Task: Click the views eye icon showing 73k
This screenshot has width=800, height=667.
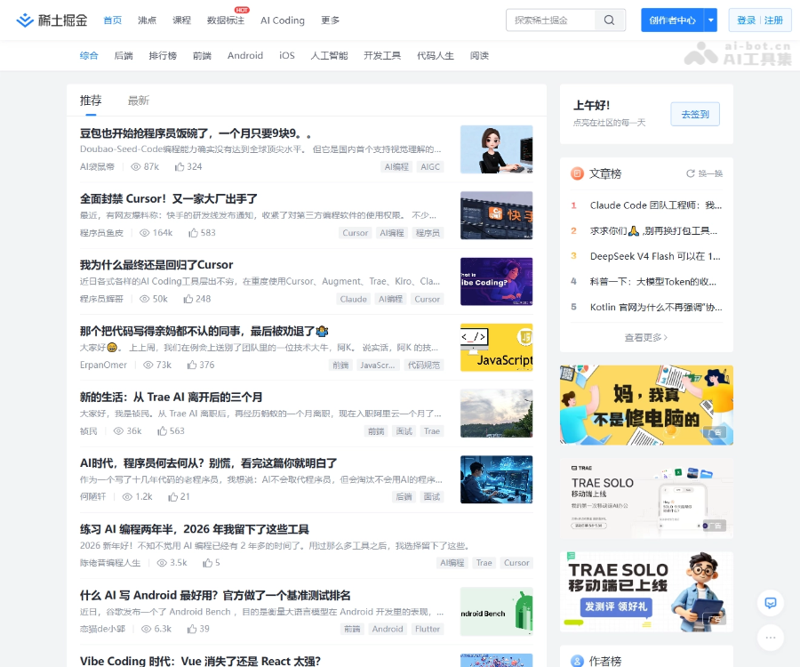Action: click(148, 365)
